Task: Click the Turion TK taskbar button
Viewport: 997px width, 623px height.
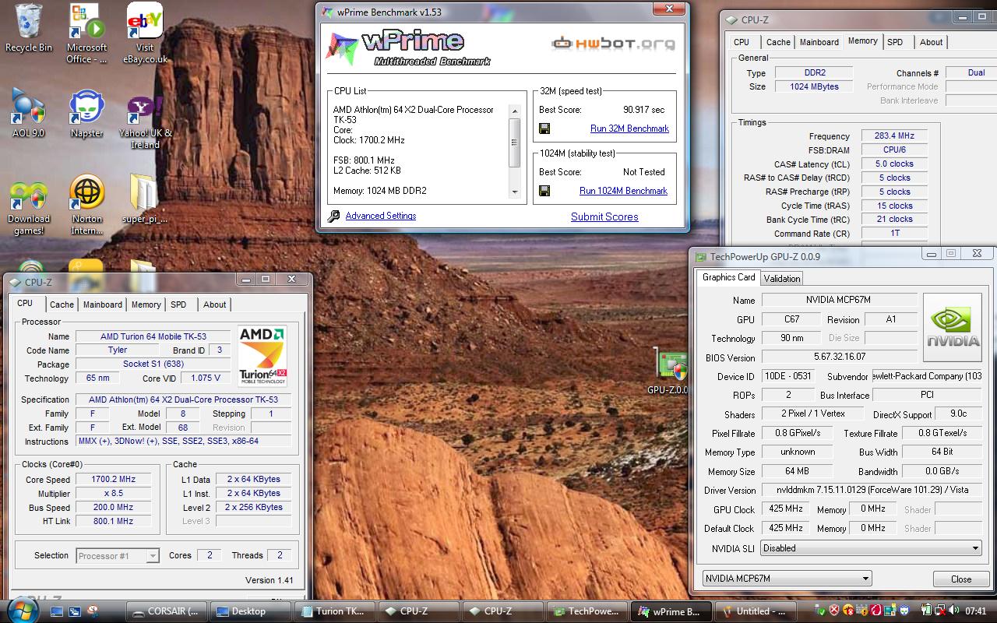Action: (x=335, y=611)
